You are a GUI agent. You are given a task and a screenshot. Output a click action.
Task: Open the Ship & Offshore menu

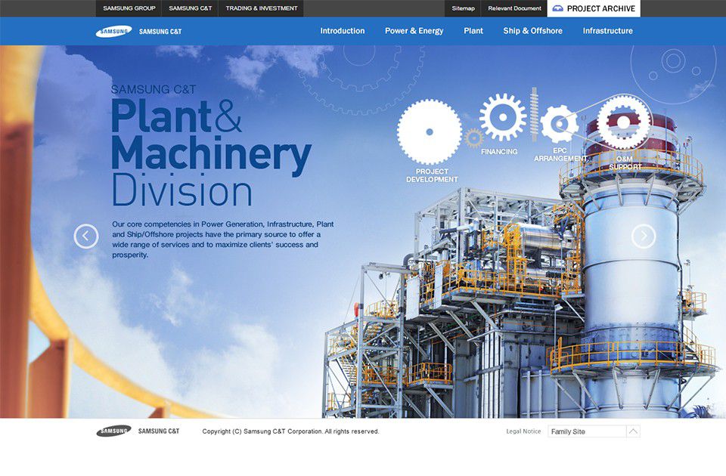coord(532,31)
